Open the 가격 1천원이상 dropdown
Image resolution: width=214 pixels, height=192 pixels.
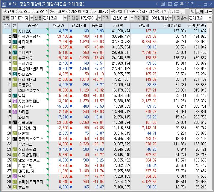pos(132,18)
